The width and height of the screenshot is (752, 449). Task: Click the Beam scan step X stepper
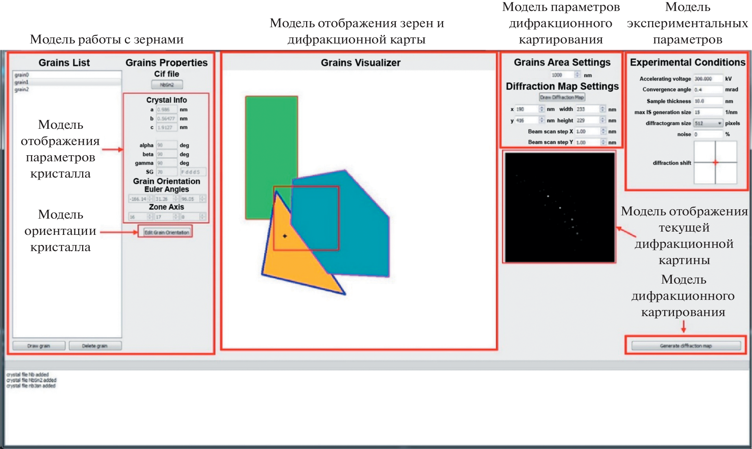tap(602, 131)
